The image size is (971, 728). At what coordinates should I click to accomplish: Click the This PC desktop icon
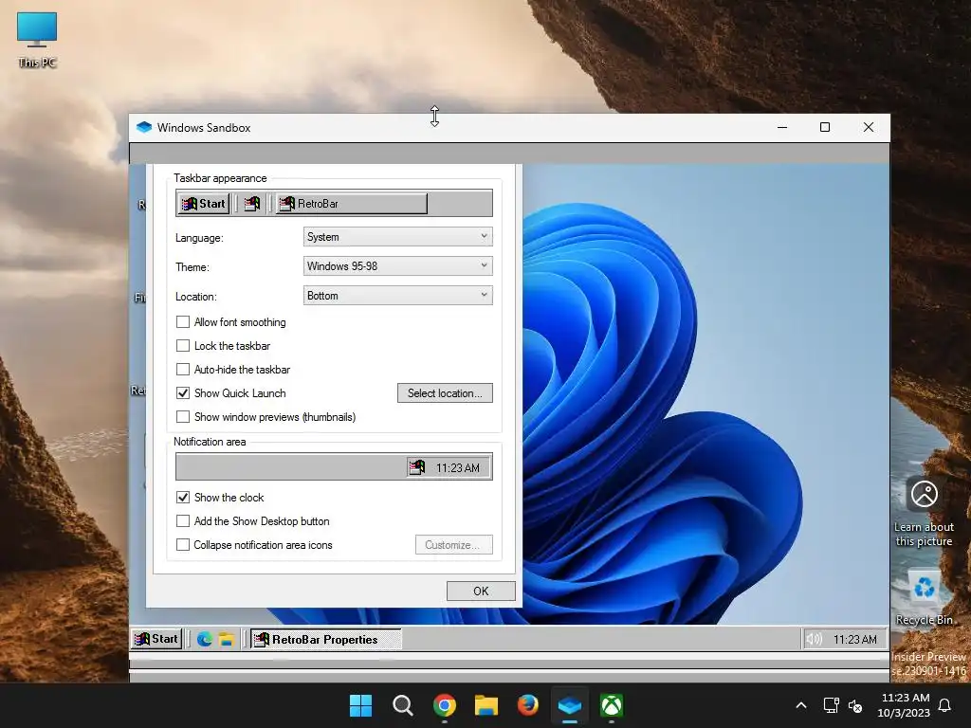click(x=37, y=39)
